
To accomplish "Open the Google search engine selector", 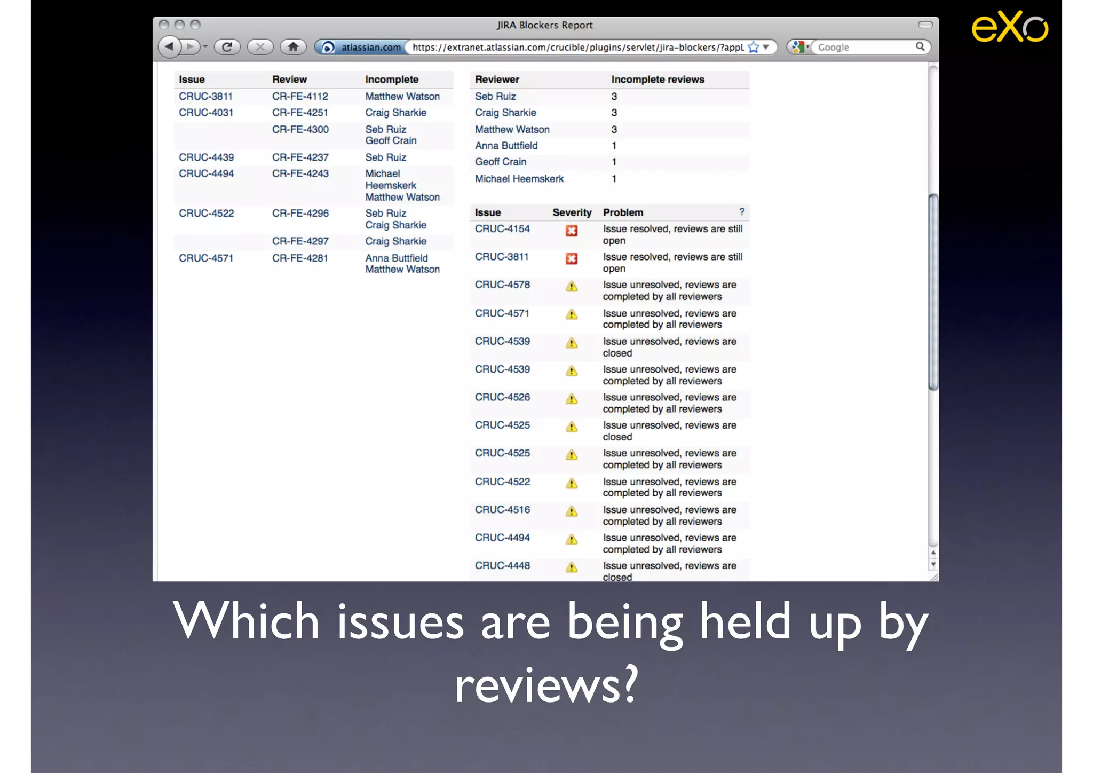I will 800,47.
